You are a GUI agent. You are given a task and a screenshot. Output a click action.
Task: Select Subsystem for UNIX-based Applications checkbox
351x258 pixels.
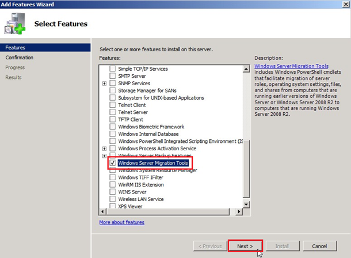pyautogui.click(x=113, y=98)
